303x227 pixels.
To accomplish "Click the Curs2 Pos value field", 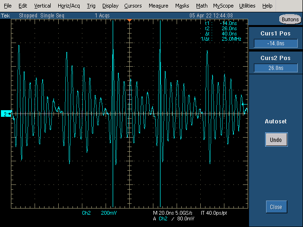I will click(276, 68).
